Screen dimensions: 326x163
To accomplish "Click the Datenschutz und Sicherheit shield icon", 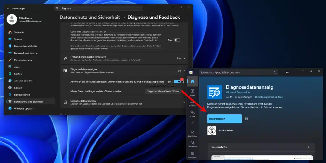I will pyautogui.click(x=10, y=102).
